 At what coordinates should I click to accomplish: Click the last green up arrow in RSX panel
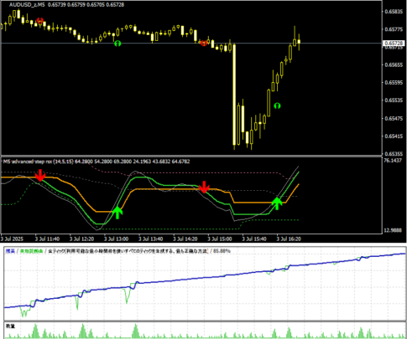pyautogui.click(x=277, y=203)
